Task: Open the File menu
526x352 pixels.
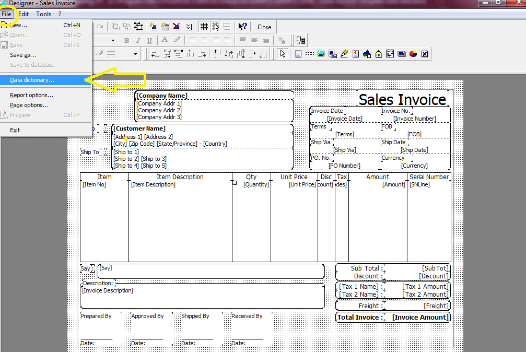Action: pos(6,14)
